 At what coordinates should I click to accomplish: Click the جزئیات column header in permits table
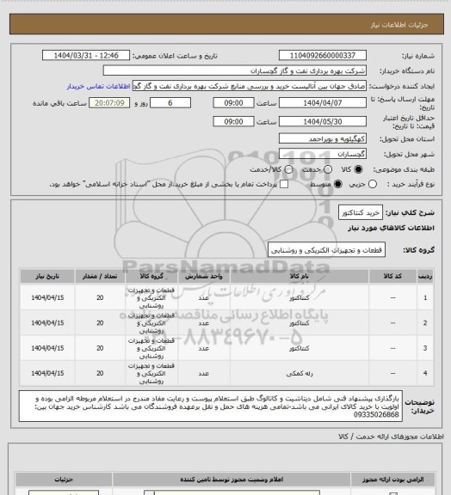click(64, 480)
